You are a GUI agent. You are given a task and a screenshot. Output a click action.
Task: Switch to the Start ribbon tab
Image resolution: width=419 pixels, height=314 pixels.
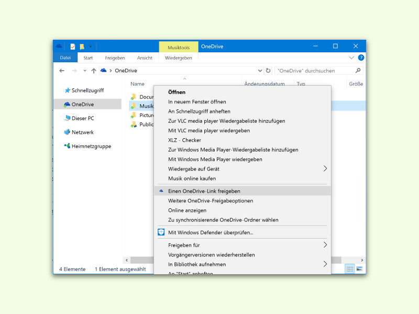pyautogui.click(x=88, y=58)
